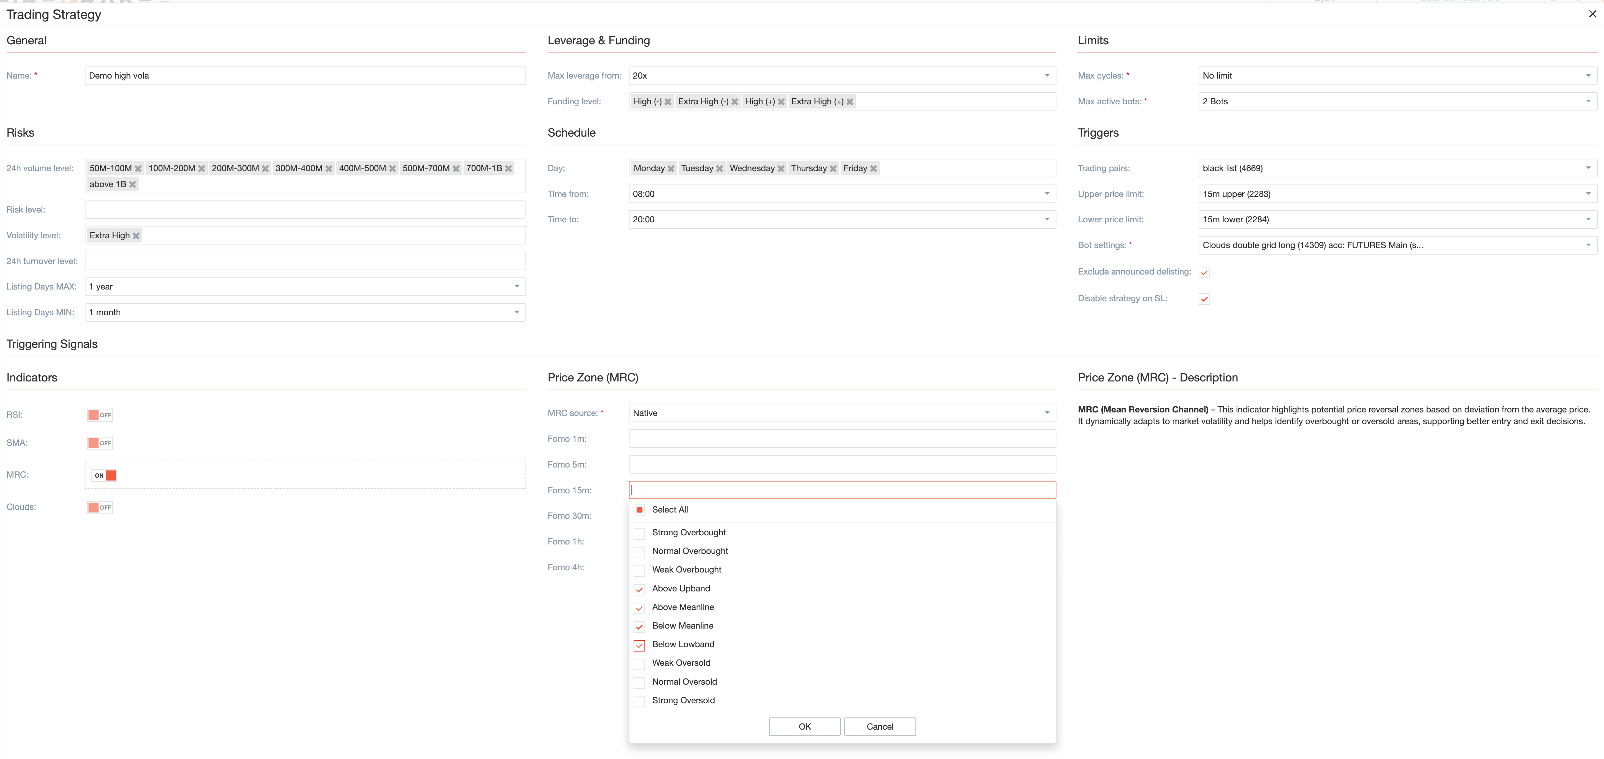This screenshot has width=1604, height=759.
Task: Open the Max leverage from dropdown
Action: pos(842,76)
